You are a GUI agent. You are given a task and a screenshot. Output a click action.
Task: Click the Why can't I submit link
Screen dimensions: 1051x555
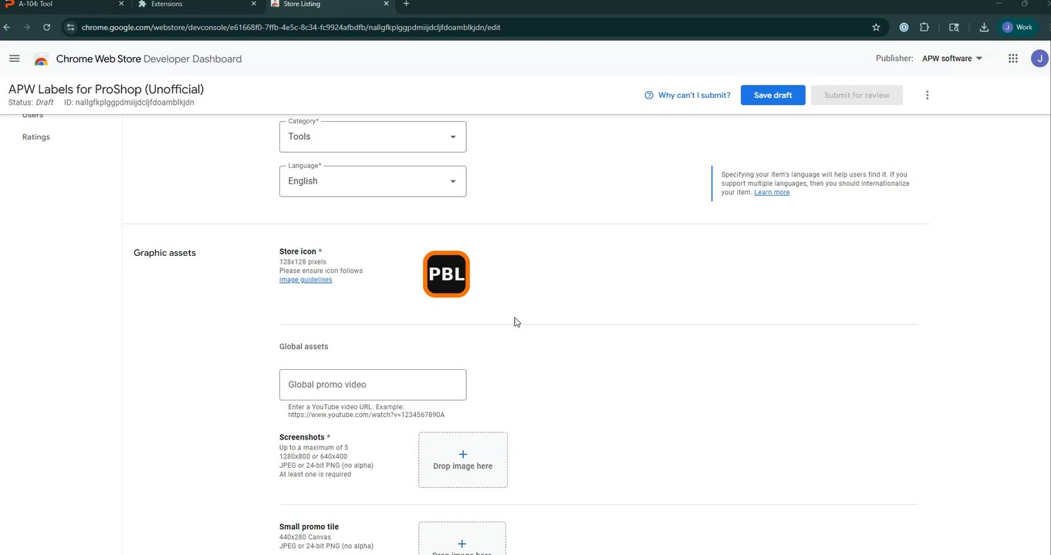point(688,96)
